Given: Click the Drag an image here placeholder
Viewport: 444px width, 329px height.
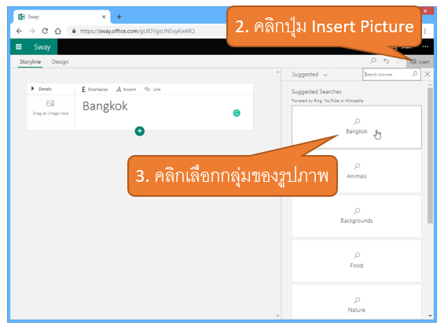Looking at the screenshot, I should point(50,108).
